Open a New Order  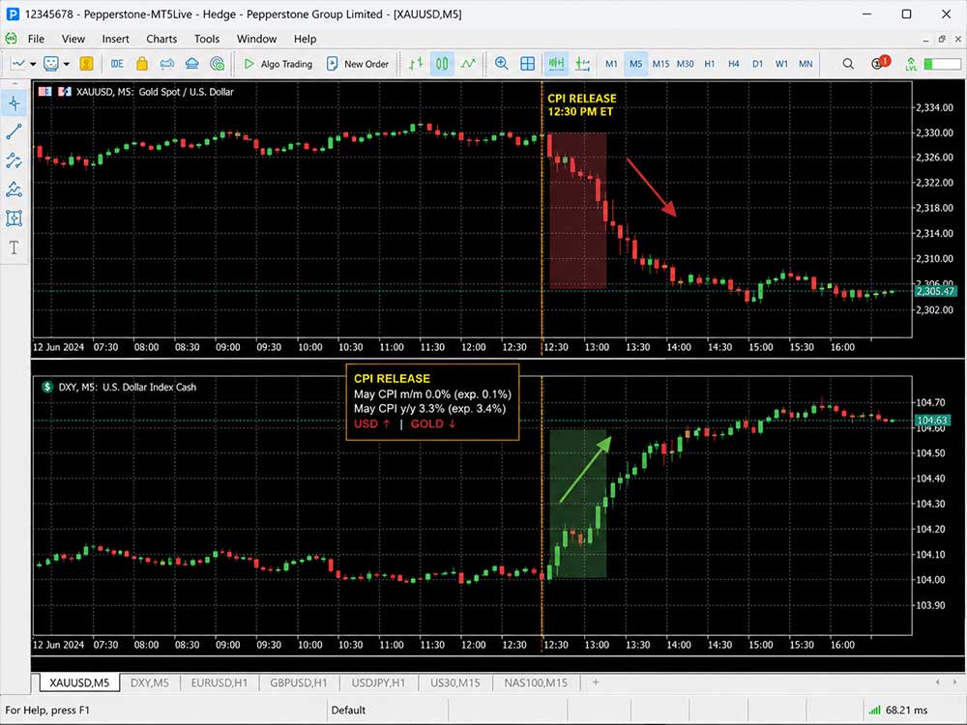(x=358, y=64)
